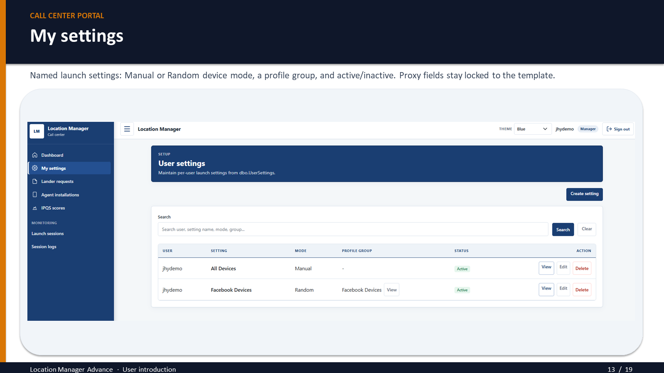Click the Facebook Devices profile group text
Image resolution: width=664 pixels, height=373 pixels.
click(x=361, y=290)
